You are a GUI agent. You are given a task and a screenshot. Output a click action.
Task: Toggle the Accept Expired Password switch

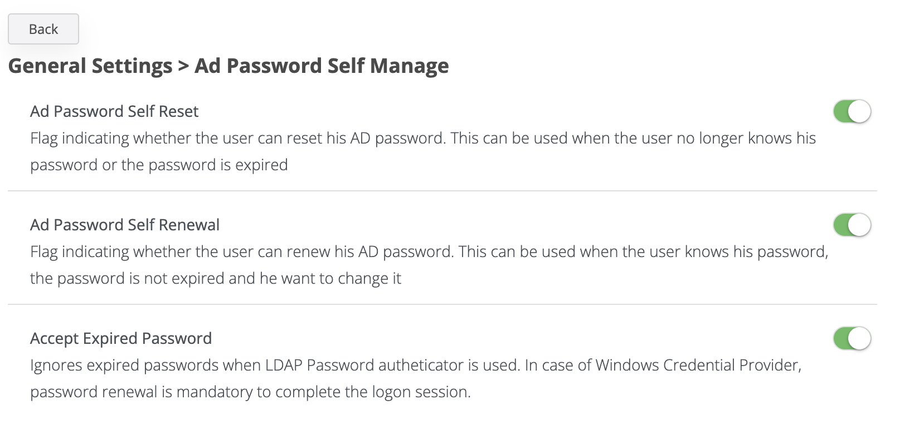(x=852, y=338)
